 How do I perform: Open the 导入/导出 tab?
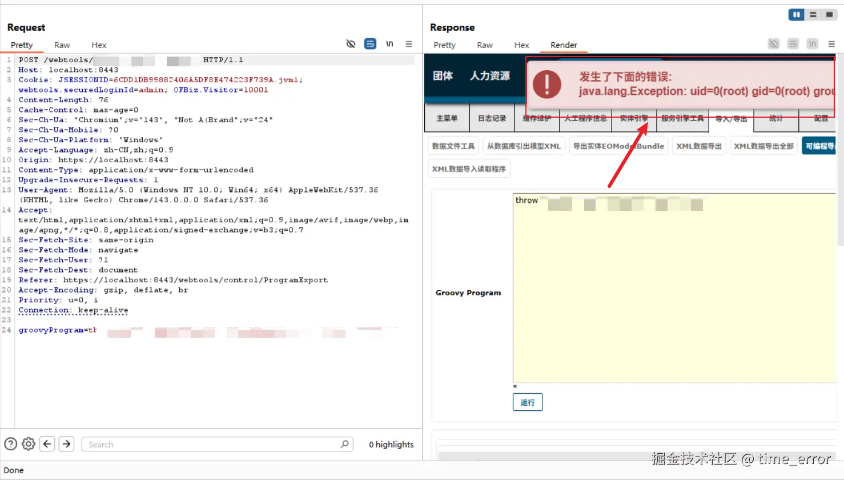(731, 119)
